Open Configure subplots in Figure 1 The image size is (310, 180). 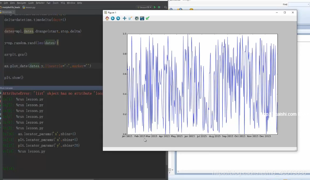[137, 18]
